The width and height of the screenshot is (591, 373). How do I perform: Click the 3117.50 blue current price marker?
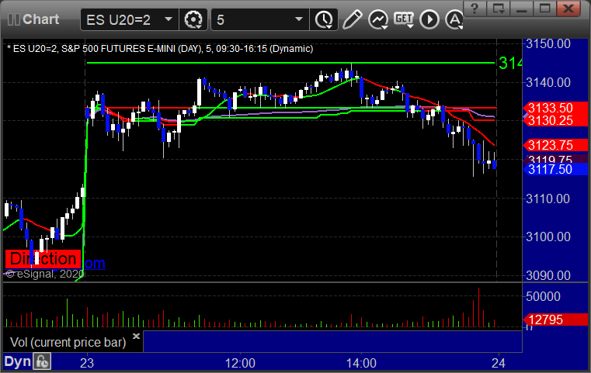pyautogui.click(x=555, y=169)
